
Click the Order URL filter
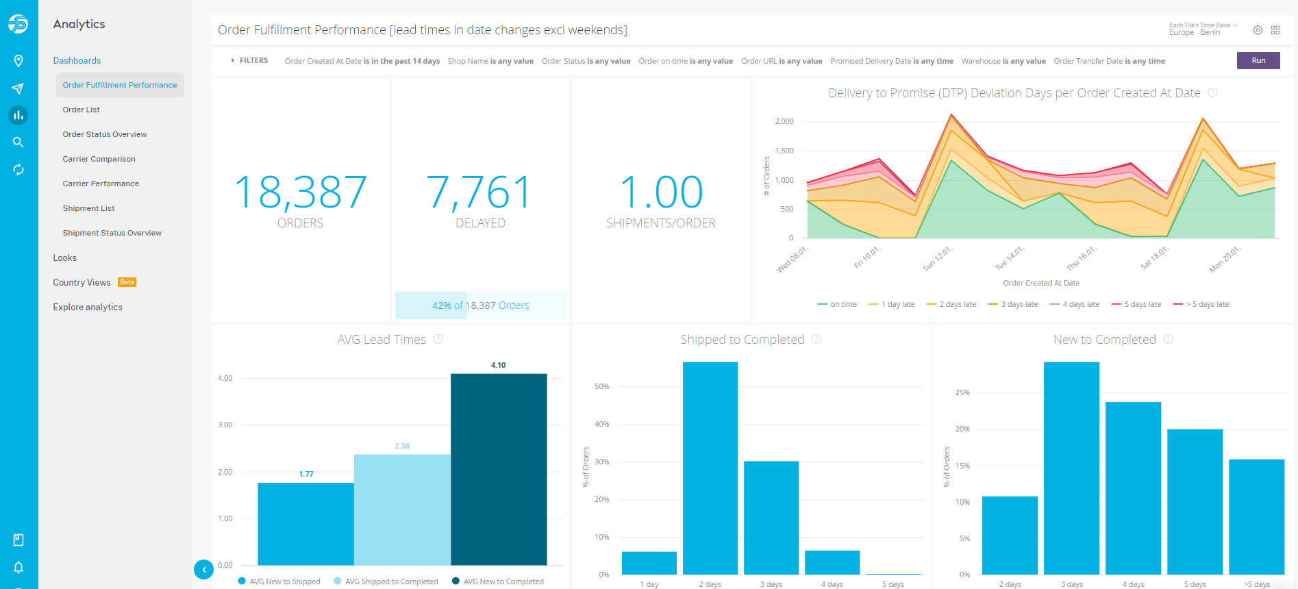coord(782,61)
